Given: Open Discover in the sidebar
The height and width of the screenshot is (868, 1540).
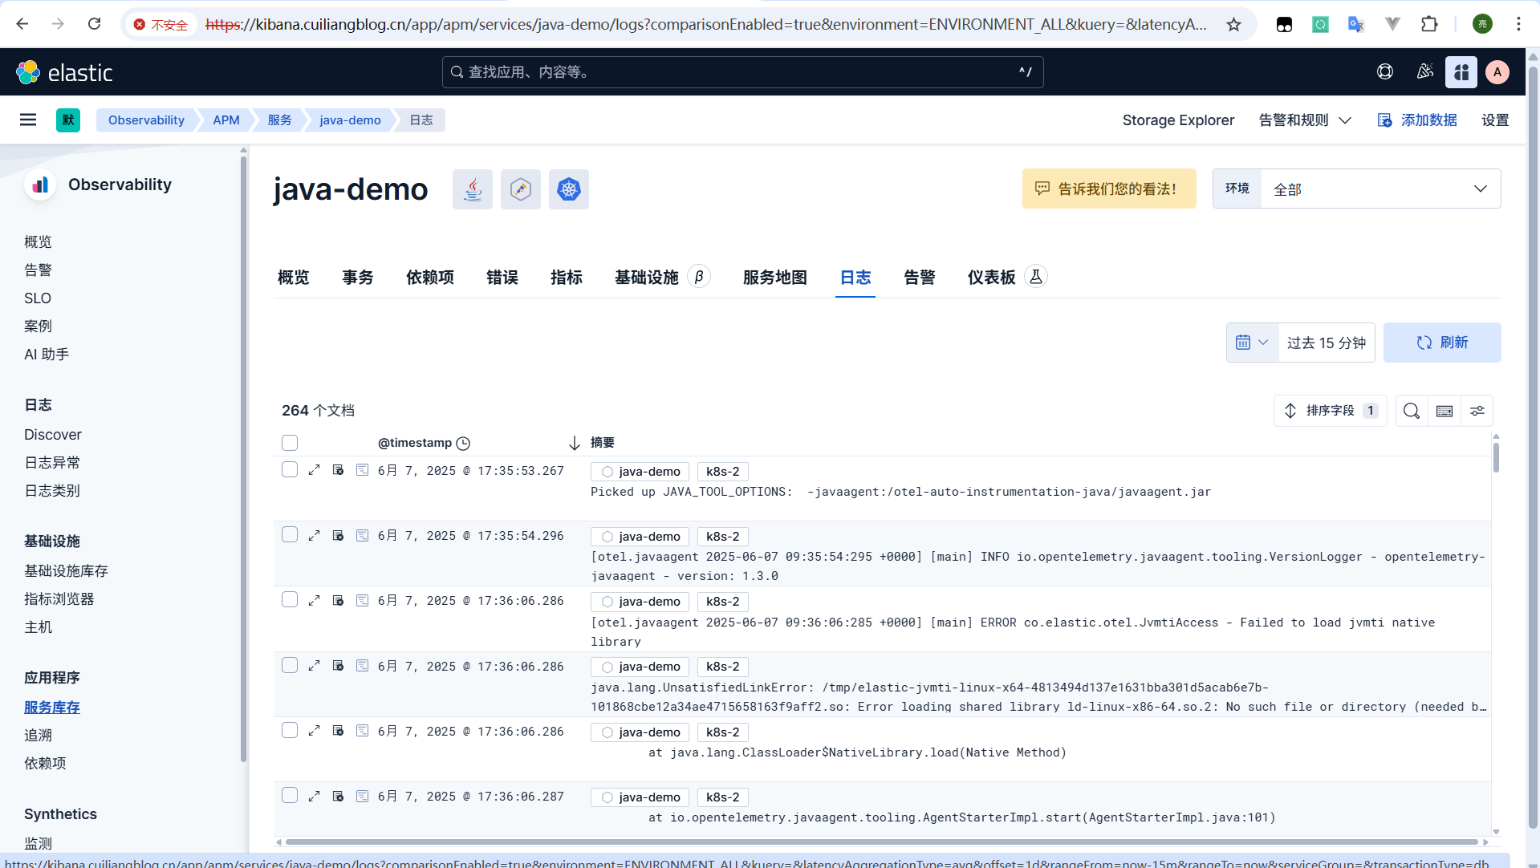Looking at the screenshot, I should pos(53,434).
